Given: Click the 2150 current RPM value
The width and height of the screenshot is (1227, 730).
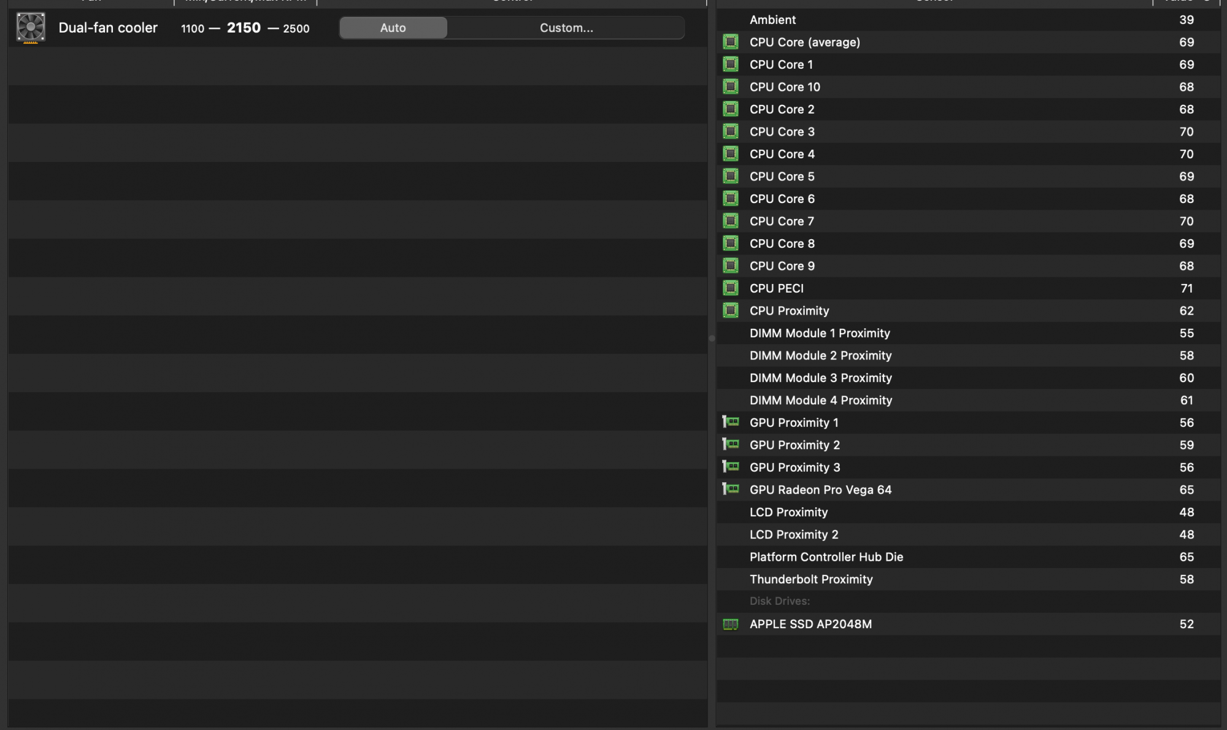Looking at the screenshot, I should click(244, 28).
